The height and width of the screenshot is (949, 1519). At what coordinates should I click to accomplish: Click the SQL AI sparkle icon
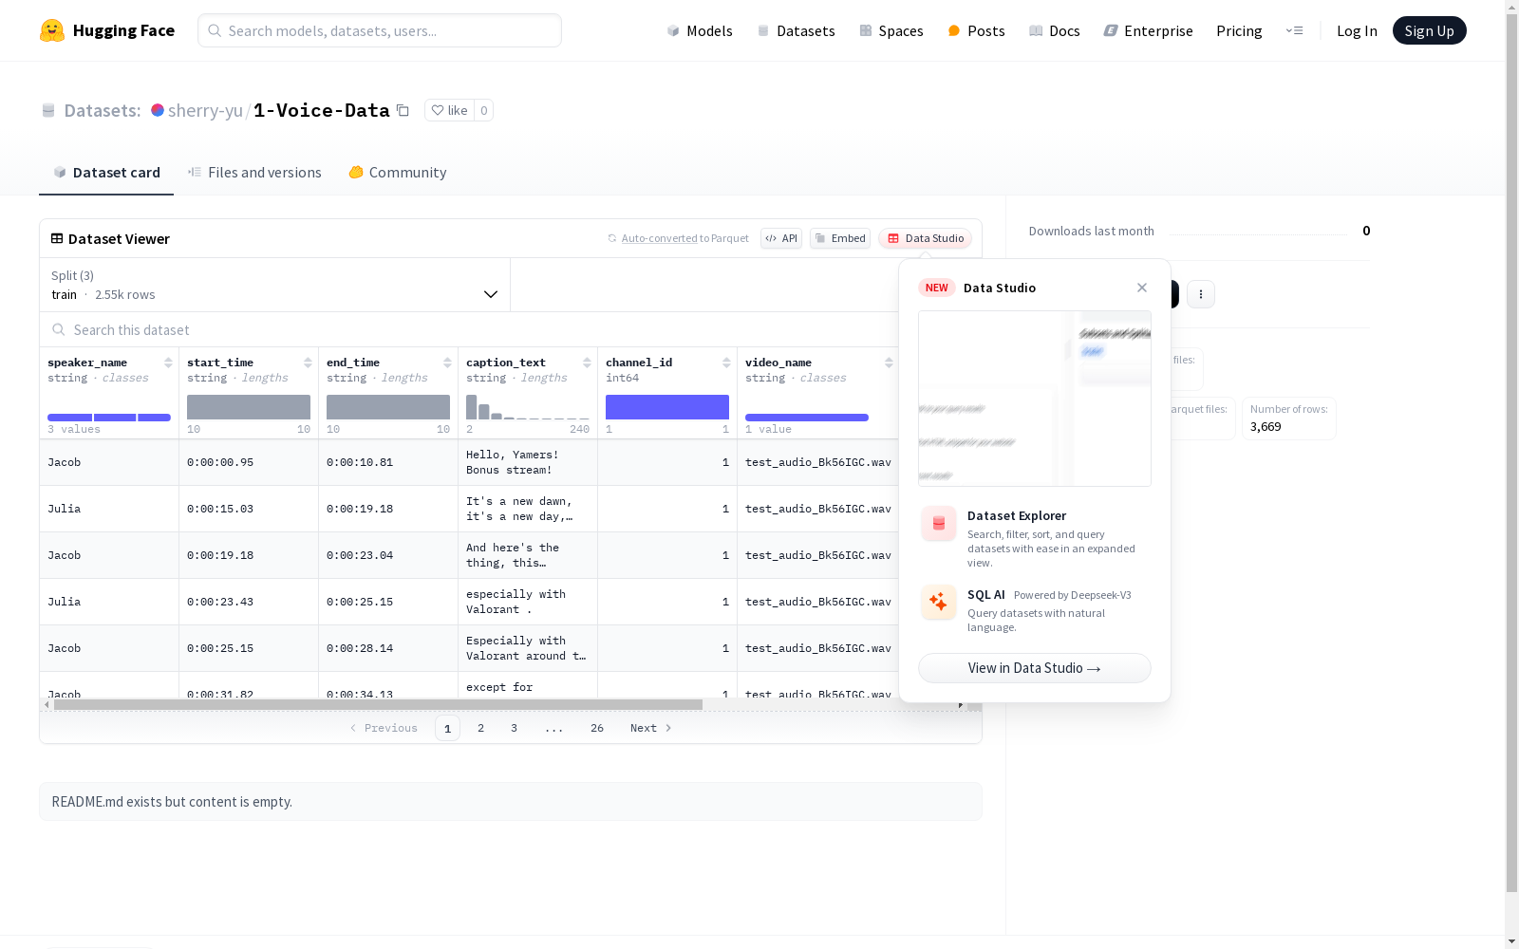(939, 602)
